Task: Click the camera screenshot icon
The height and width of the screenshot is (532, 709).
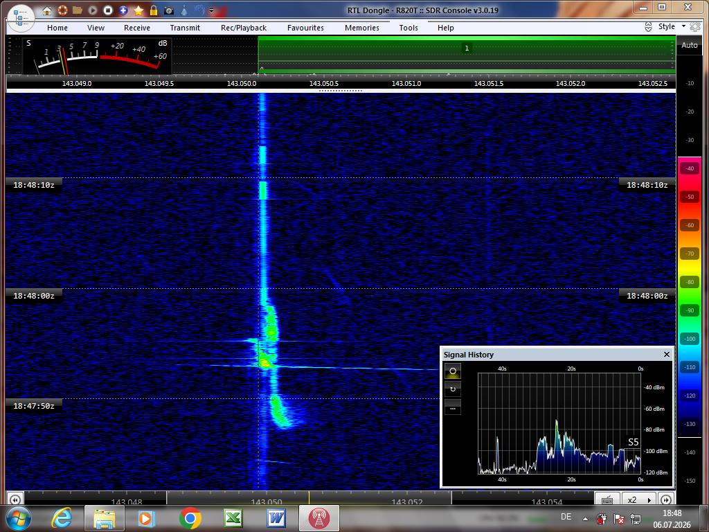Action: tap(169, 10)
